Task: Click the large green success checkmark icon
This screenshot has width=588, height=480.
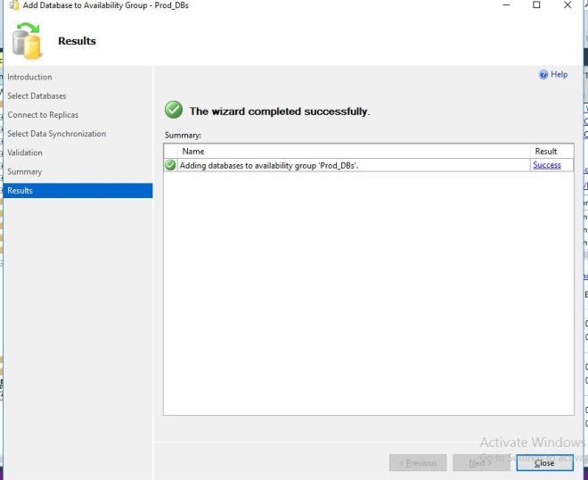Action: coord(174,111)
